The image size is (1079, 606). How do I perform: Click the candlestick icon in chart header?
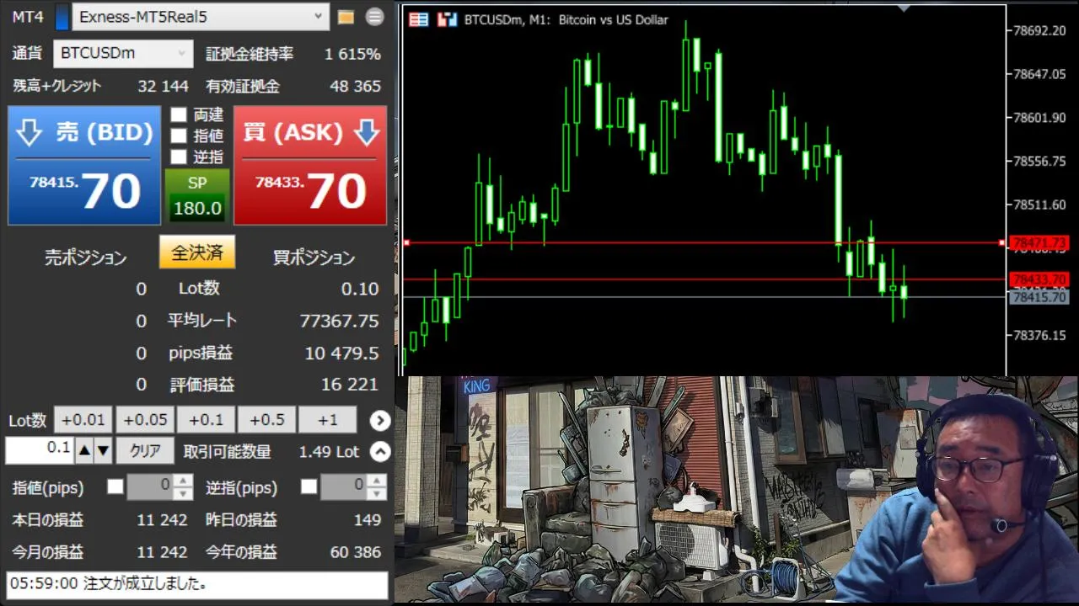pos(447,19)
